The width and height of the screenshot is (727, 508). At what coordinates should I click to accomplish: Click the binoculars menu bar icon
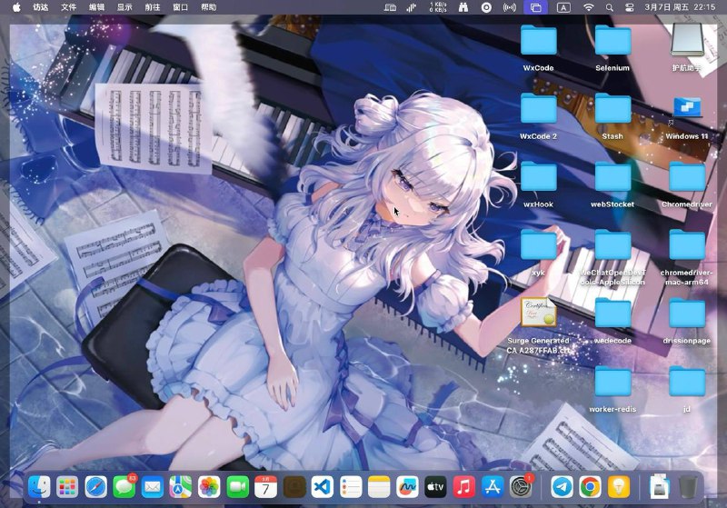pos(463,7)
